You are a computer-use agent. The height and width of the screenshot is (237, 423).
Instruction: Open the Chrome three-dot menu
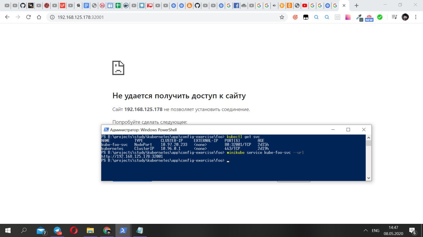[x=416, y=17]
